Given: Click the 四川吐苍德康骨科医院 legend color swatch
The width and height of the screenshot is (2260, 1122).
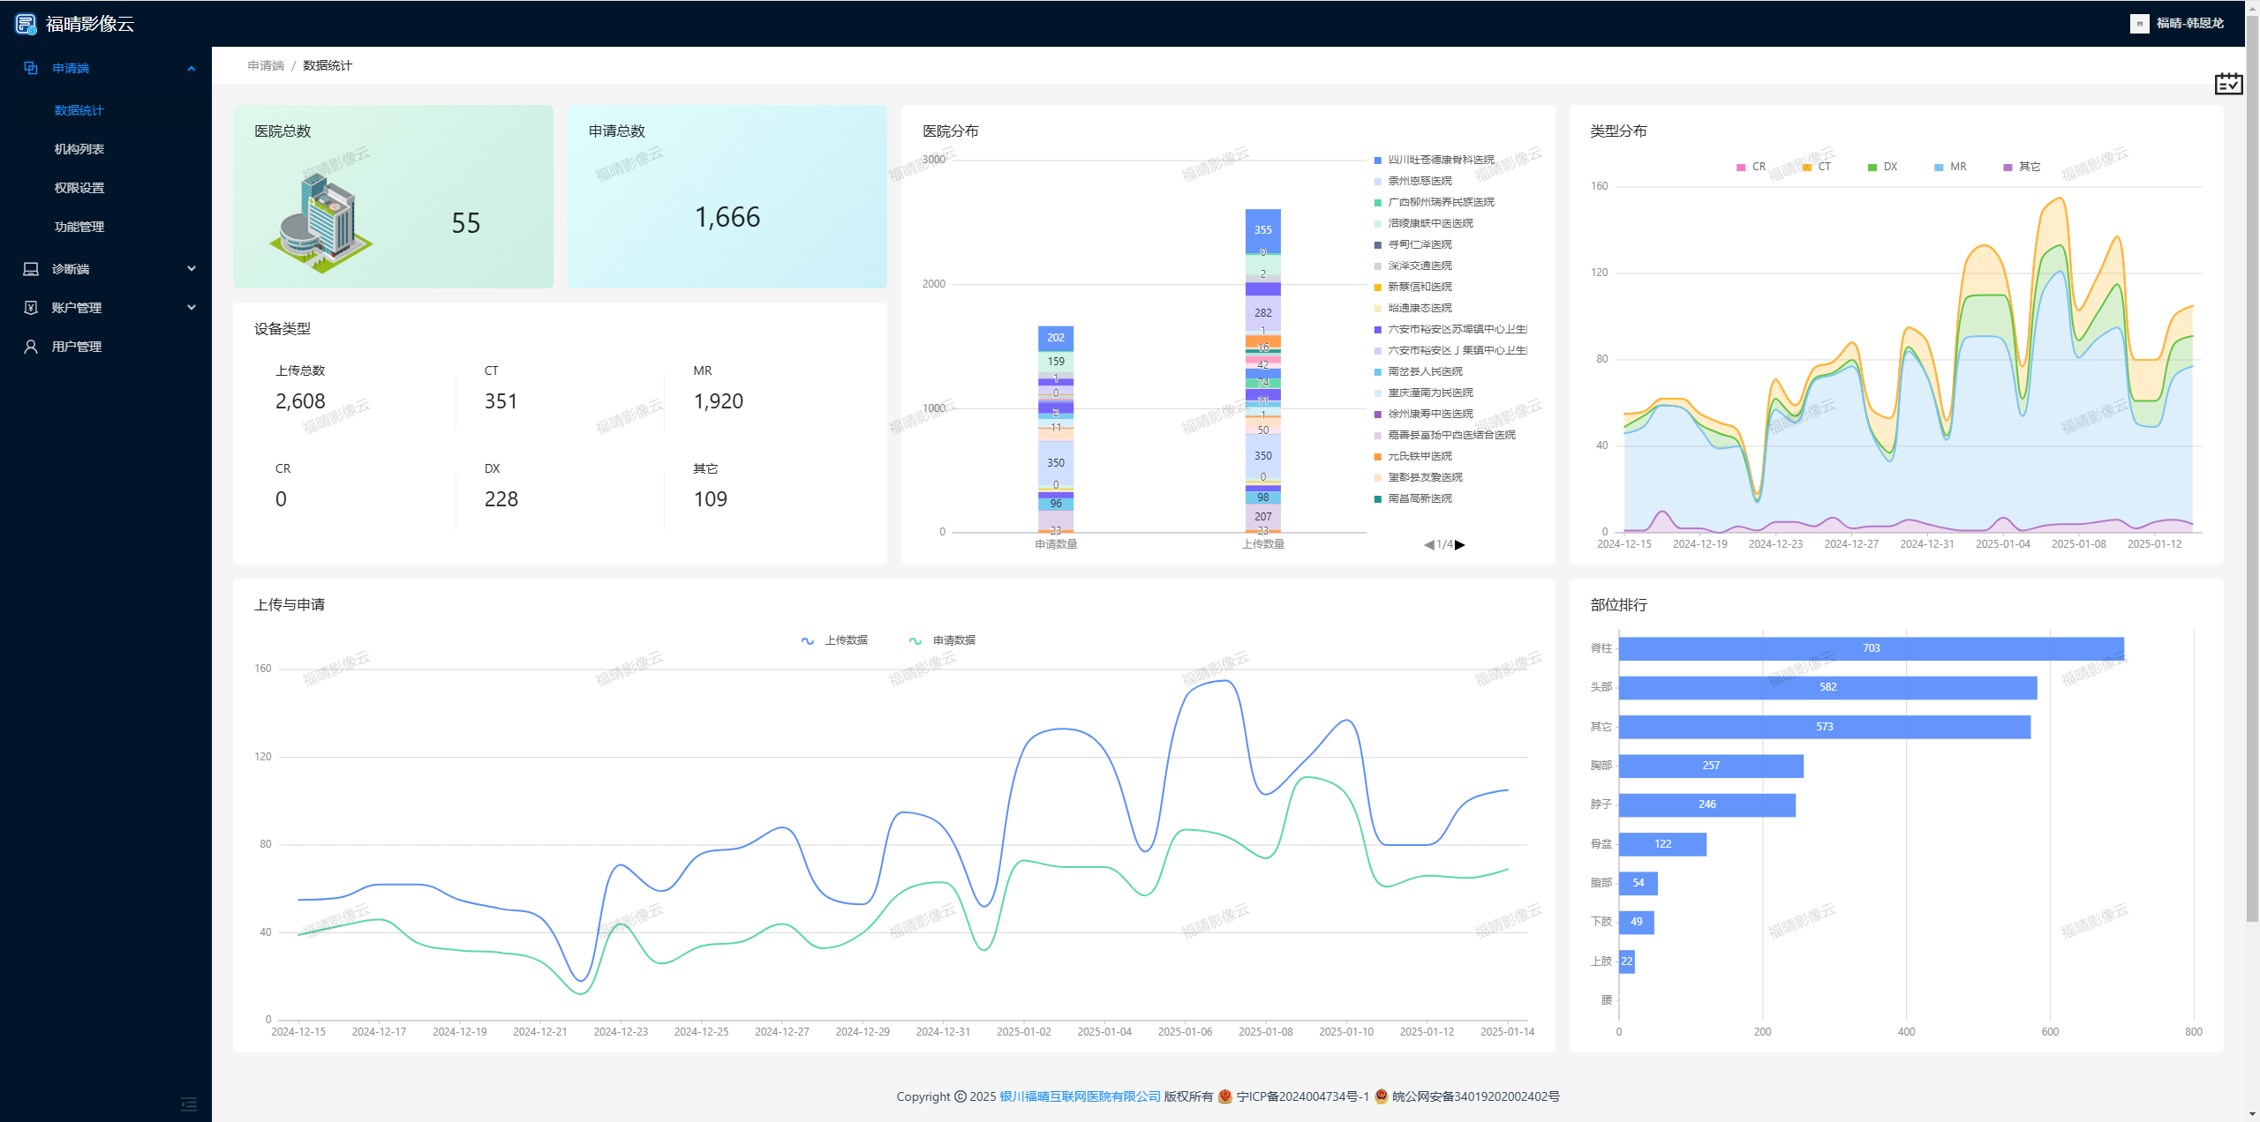Looking at the screenshot, I should click(1377, 161).
